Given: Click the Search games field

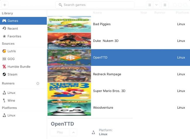Looking at the screenshot, I should pyautogui.click(x=95, y=5).
